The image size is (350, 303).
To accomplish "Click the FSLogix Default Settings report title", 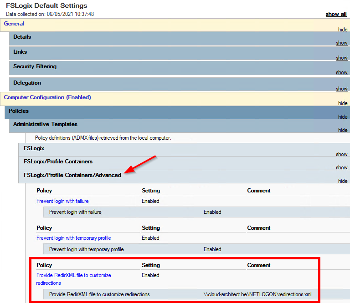I will [46, 6].
